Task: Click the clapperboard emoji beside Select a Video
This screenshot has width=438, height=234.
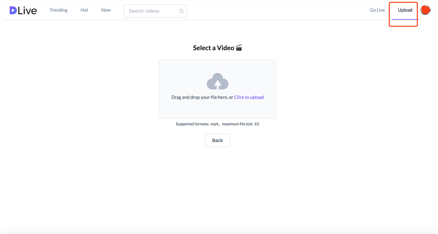Action: [x=238, y=47]
